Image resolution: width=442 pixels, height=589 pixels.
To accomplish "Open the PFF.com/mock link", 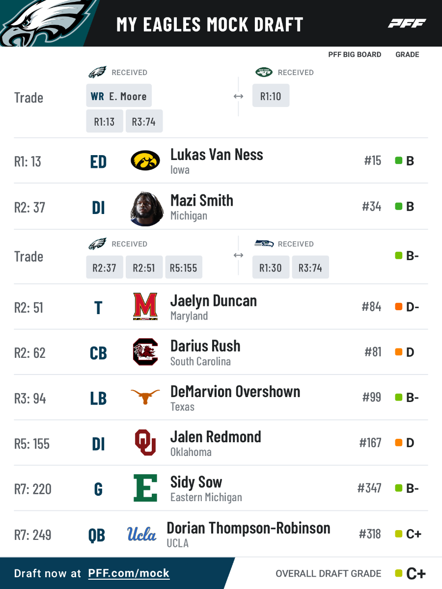I will click(x=129, y=573).
